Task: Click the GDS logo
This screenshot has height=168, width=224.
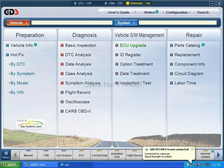Action: 11,12
